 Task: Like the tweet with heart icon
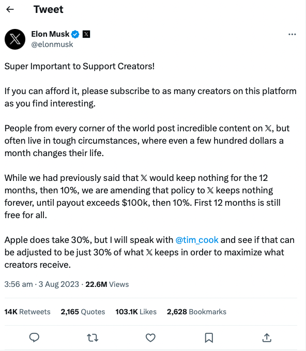point(150,338)
